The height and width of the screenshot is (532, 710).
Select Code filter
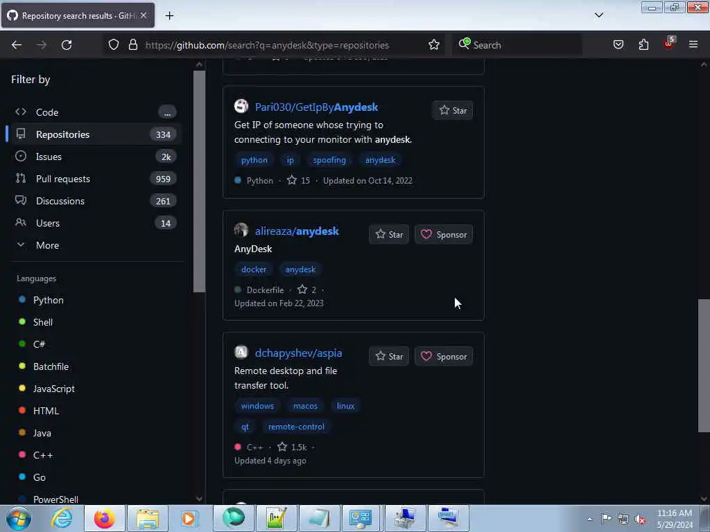[x=95, y=112]
